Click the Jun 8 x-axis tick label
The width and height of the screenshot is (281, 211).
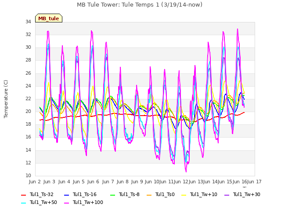[122, 182]
